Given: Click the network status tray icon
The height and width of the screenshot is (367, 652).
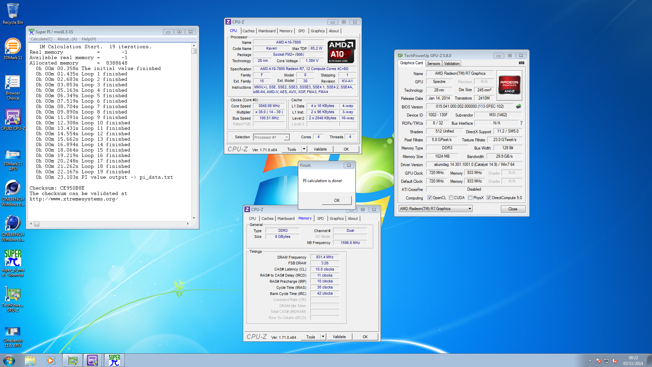Looking at the screenshot, I should pyautogui.click(x=606, y=361).
